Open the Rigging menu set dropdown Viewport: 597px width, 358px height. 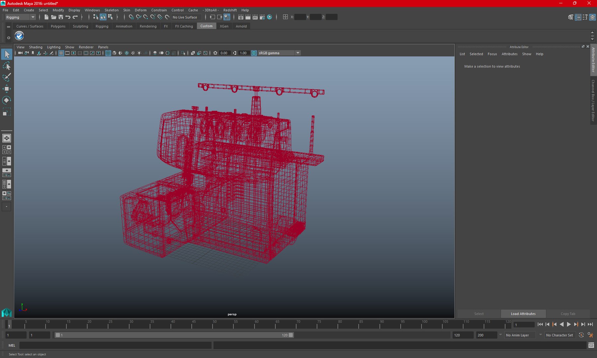click(20, 17)
